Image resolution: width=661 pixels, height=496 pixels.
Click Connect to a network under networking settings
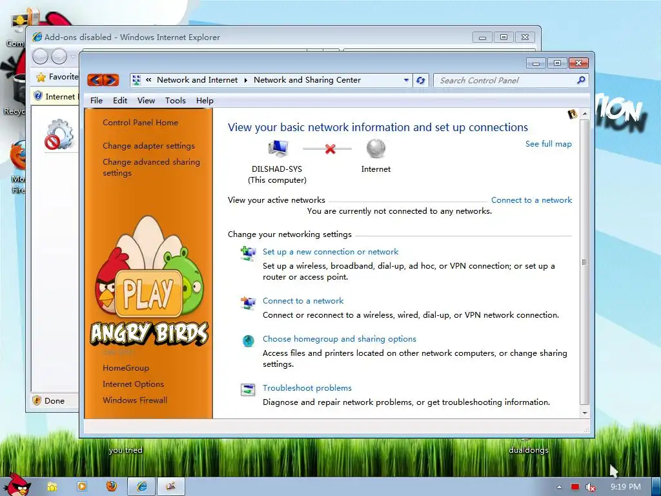[x=303, y=301]
